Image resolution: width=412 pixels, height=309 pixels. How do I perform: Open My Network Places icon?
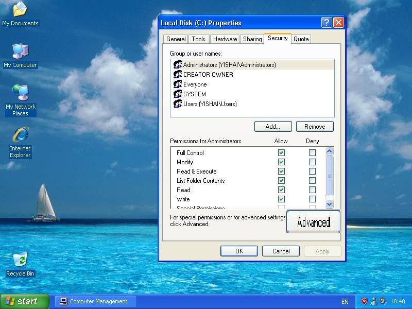20,94
